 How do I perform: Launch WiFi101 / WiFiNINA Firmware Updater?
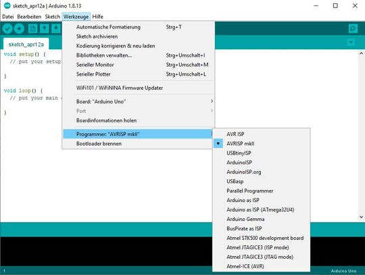tap(139, 88)
